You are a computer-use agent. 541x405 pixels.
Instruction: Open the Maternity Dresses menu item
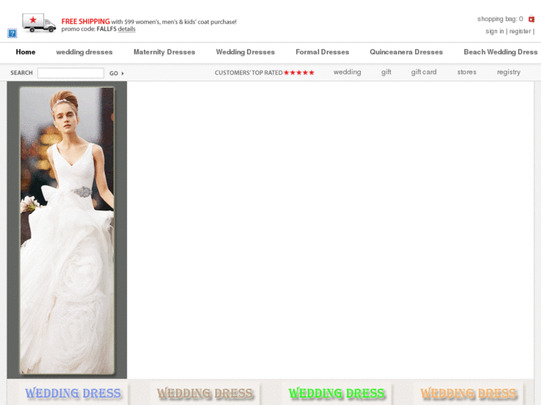[x=164, y=52]
